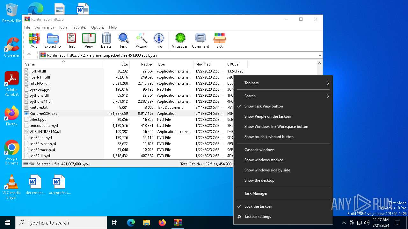Open File Explorer from the taskbar

click(146, 223)
